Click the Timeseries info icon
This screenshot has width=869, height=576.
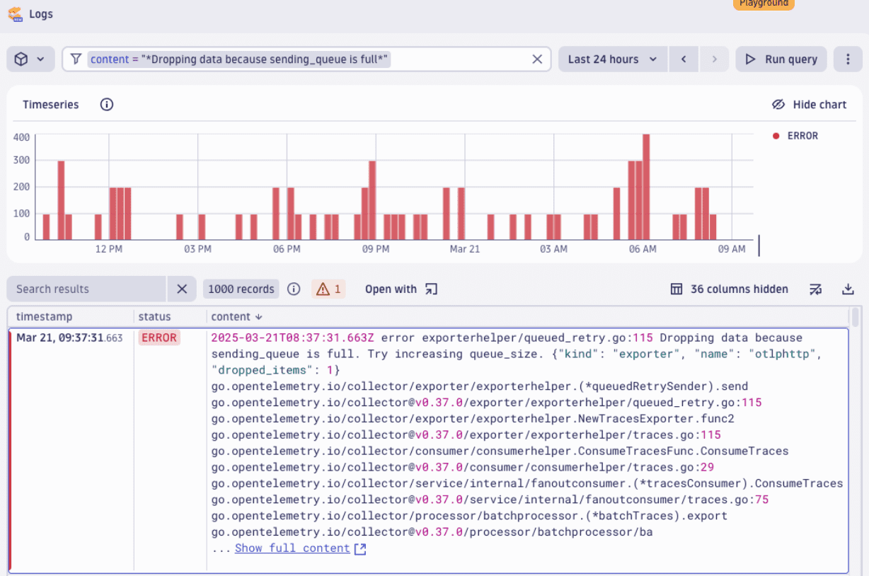pos(107,105)
